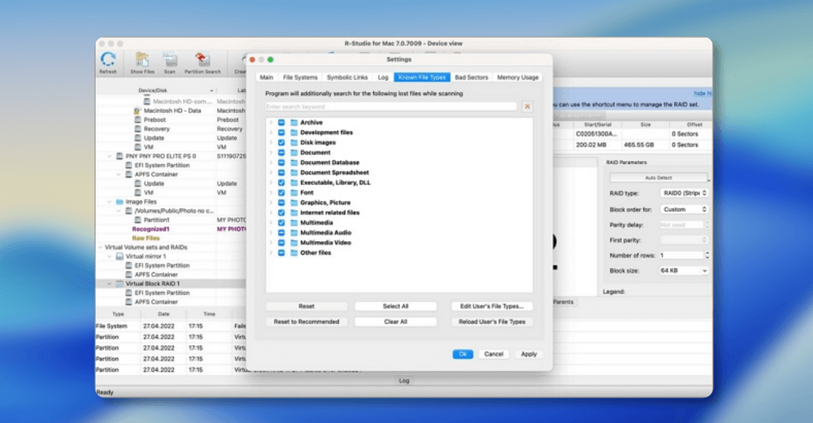
Task: Uncheck the Disk images checkbox
Action: pos(281,143)
